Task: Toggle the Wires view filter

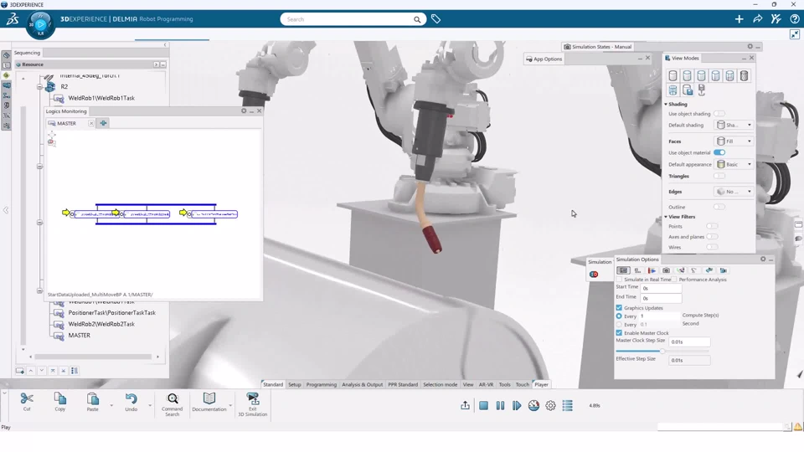Action: tap(712, 247)
